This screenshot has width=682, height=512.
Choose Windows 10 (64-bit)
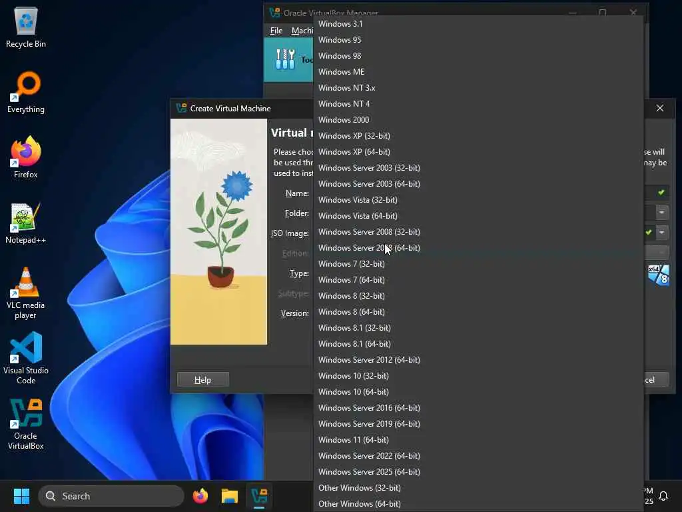(x=478, y=392)
